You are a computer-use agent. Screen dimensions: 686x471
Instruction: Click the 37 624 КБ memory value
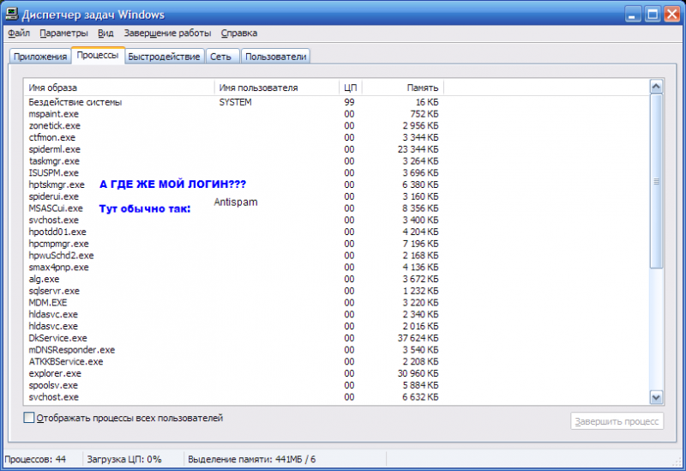pyautogui.click(x=418, y=338)
